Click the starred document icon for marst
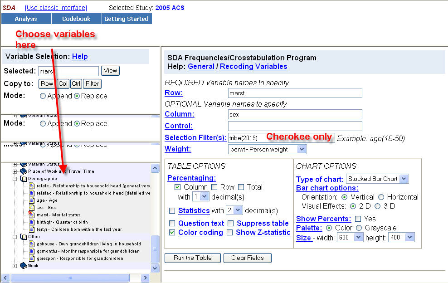448x283 pixels. click(31, 215)
